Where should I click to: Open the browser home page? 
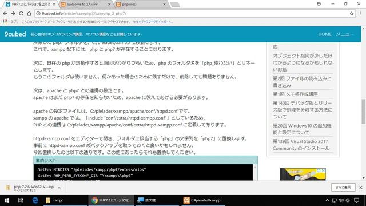pyautogui.click(x=29, y=14)
